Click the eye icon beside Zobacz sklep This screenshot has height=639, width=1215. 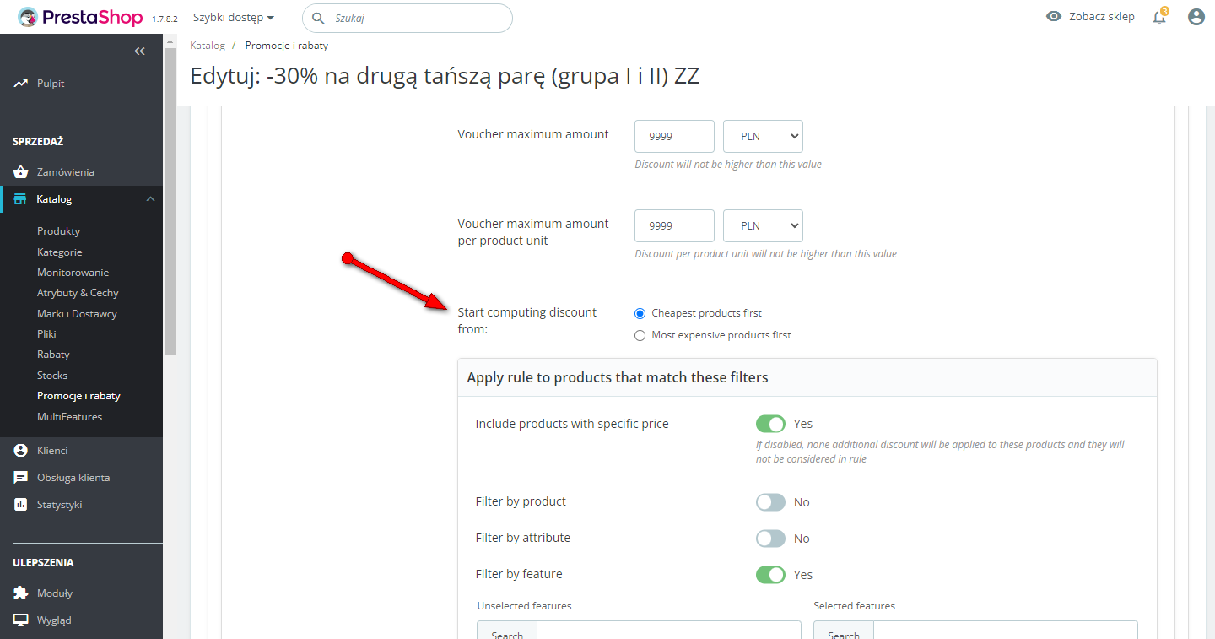point(1054,17)
